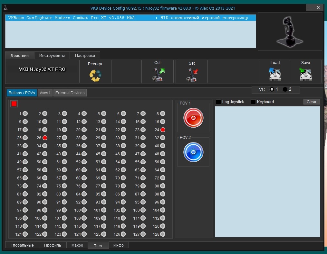The width and height of the screenshot is (327, 254).
Task: Click button 89 indicator
Action: (25, 202)
